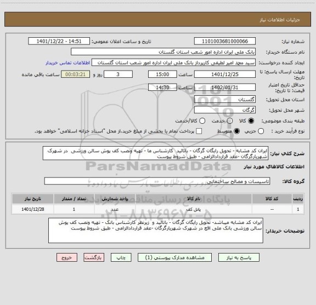Click the delivery city field گرگان
The width and height of the screenshot is (316, 305).
[x=225, y=110]
